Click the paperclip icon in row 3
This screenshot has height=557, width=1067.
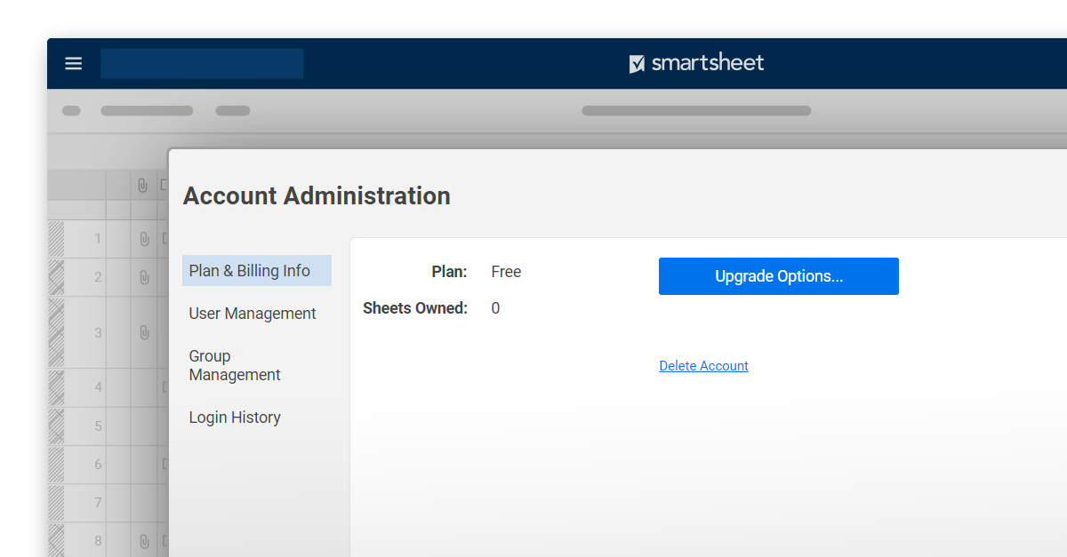tap(143, 333)
